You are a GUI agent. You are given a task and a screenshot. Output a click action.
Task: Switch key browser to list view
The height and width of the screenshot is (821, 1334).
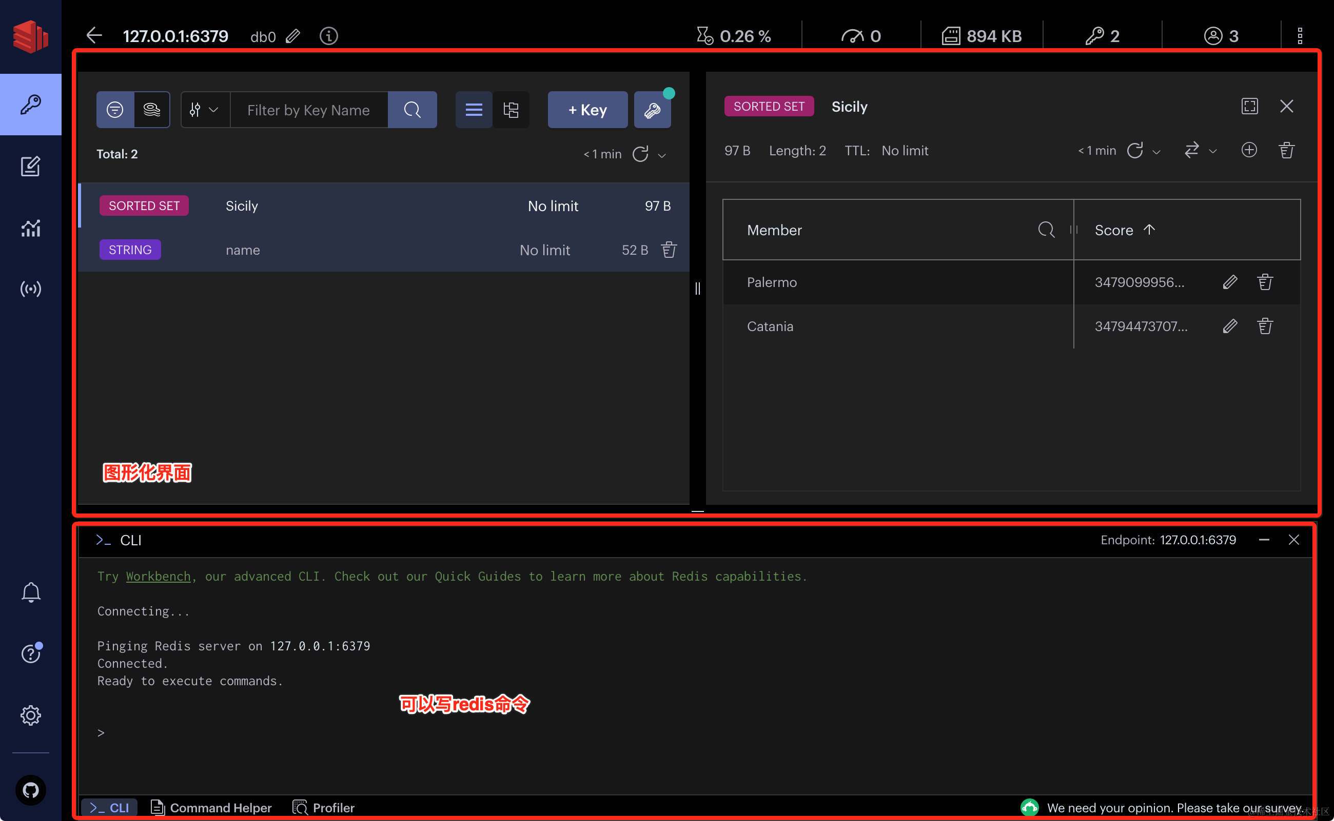474,110
